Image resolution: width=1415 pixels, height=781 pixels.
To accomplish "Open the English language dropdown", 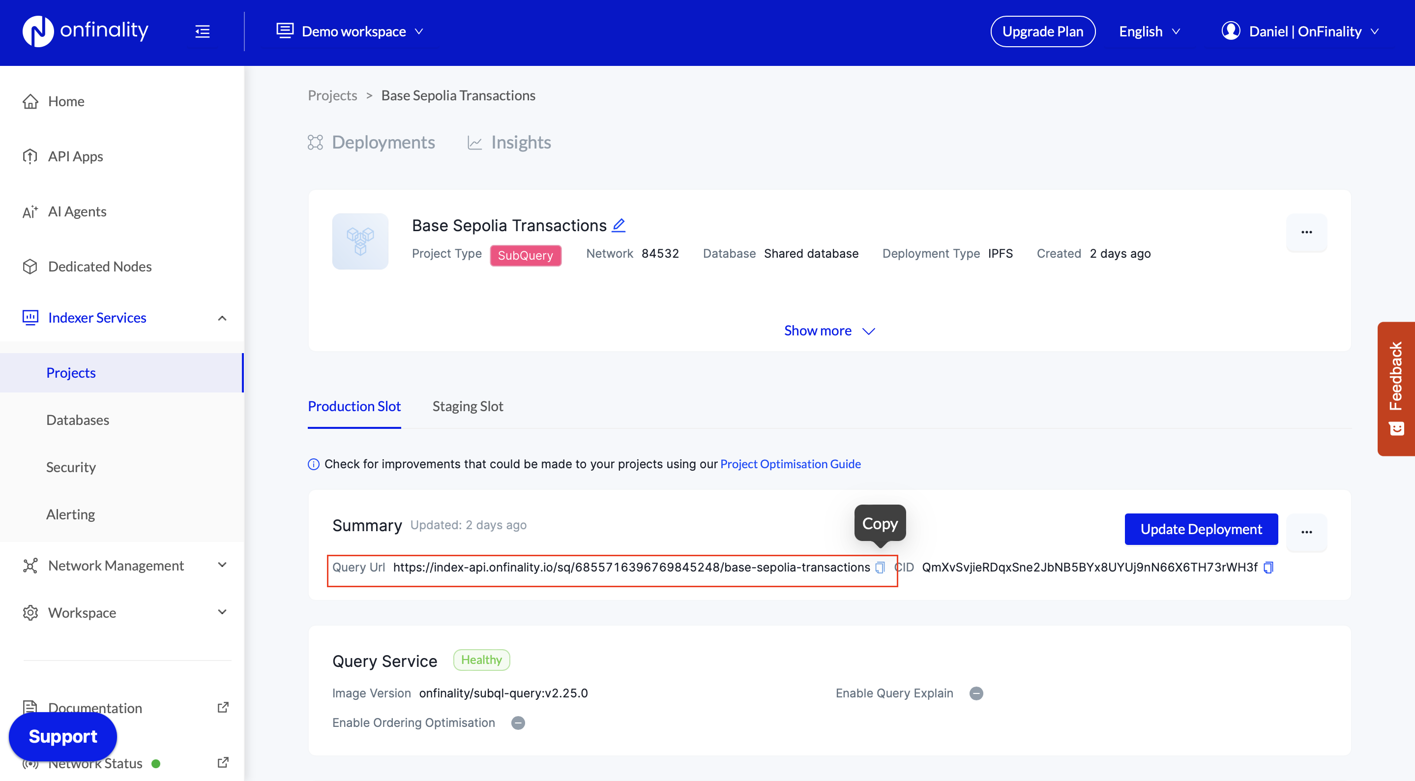I will click(x=1149, y=31).
